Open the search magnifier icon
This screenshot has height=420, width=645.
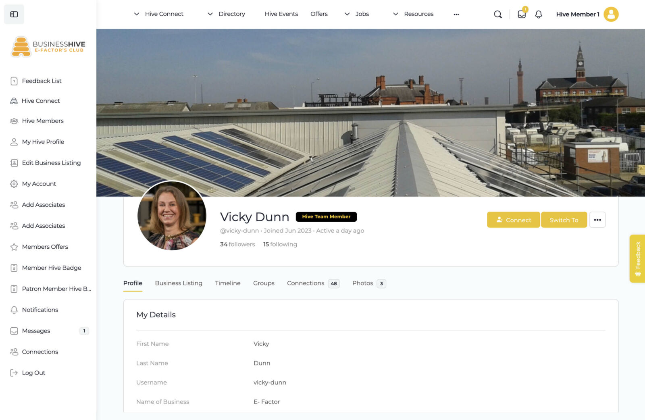point(498,15)
